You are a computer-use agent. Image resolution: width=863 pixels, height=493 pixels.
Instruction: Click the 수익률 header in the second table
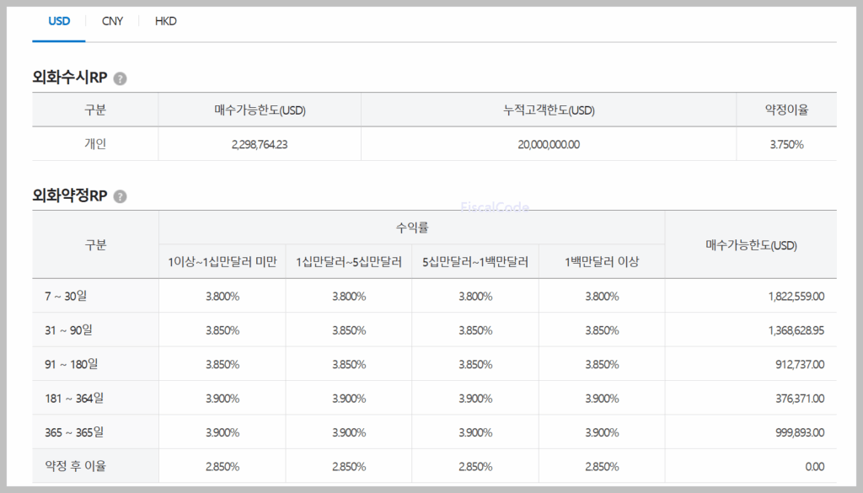pyautogui.click(x=411, y=222)
